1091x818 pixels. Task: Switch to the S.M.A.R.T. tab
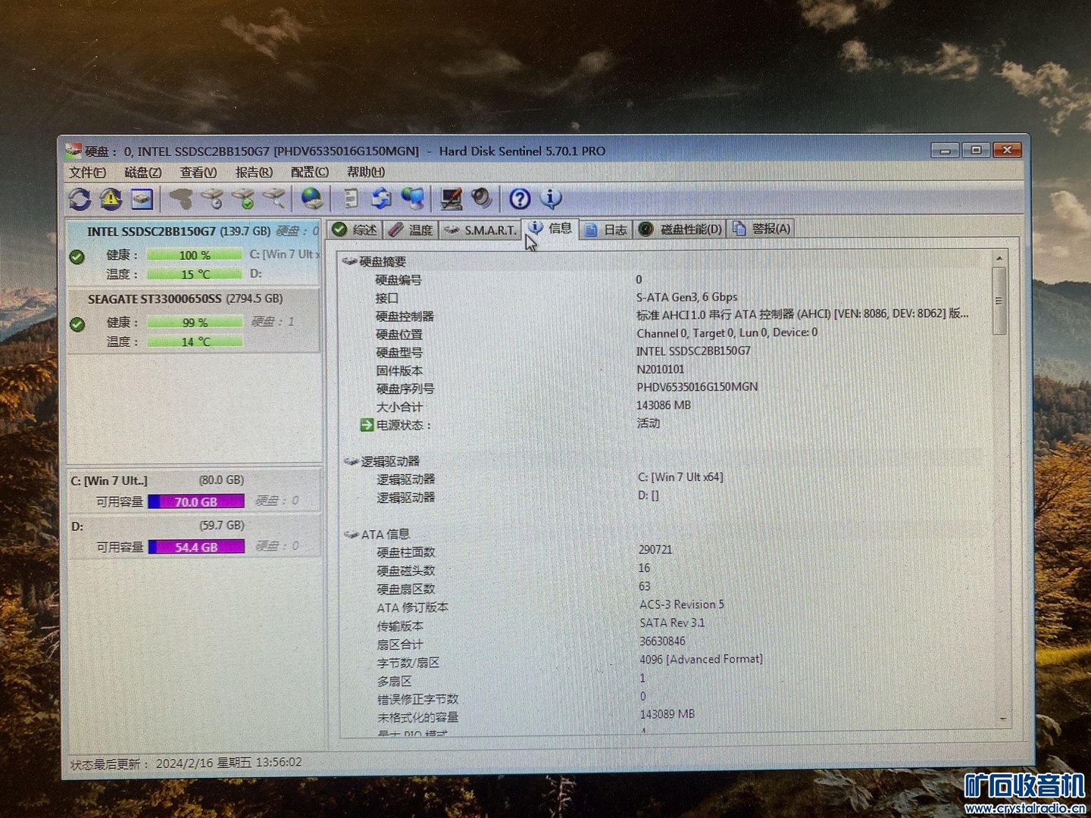[x=480, y=229]
